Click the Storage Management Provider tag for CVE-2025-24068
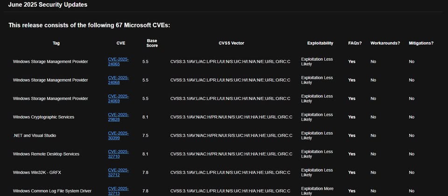 pos(50,80)
